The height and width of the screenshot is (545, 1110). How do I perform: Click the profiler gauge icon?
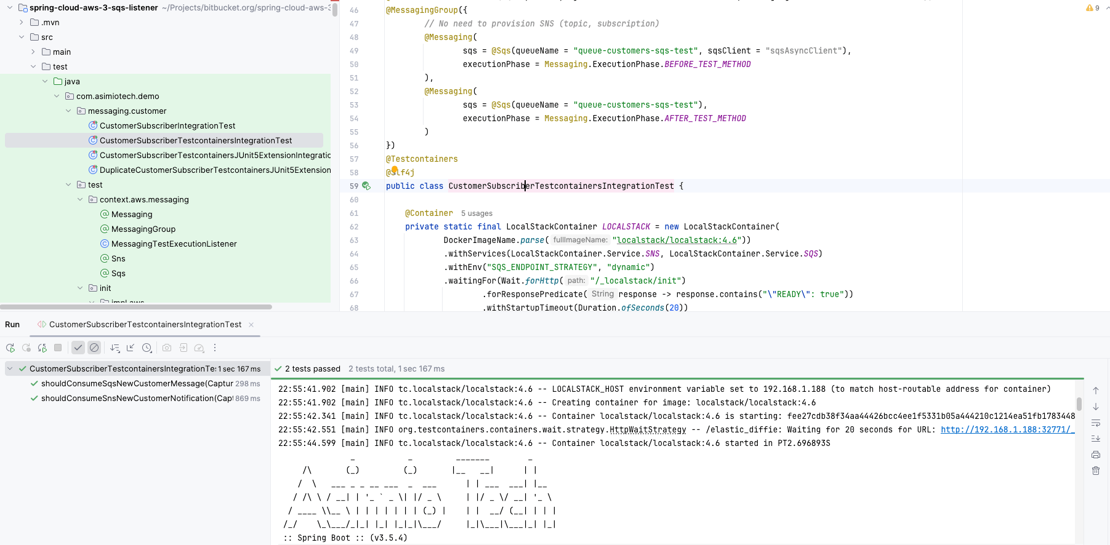pyautogui.click(x=199, y=348)
